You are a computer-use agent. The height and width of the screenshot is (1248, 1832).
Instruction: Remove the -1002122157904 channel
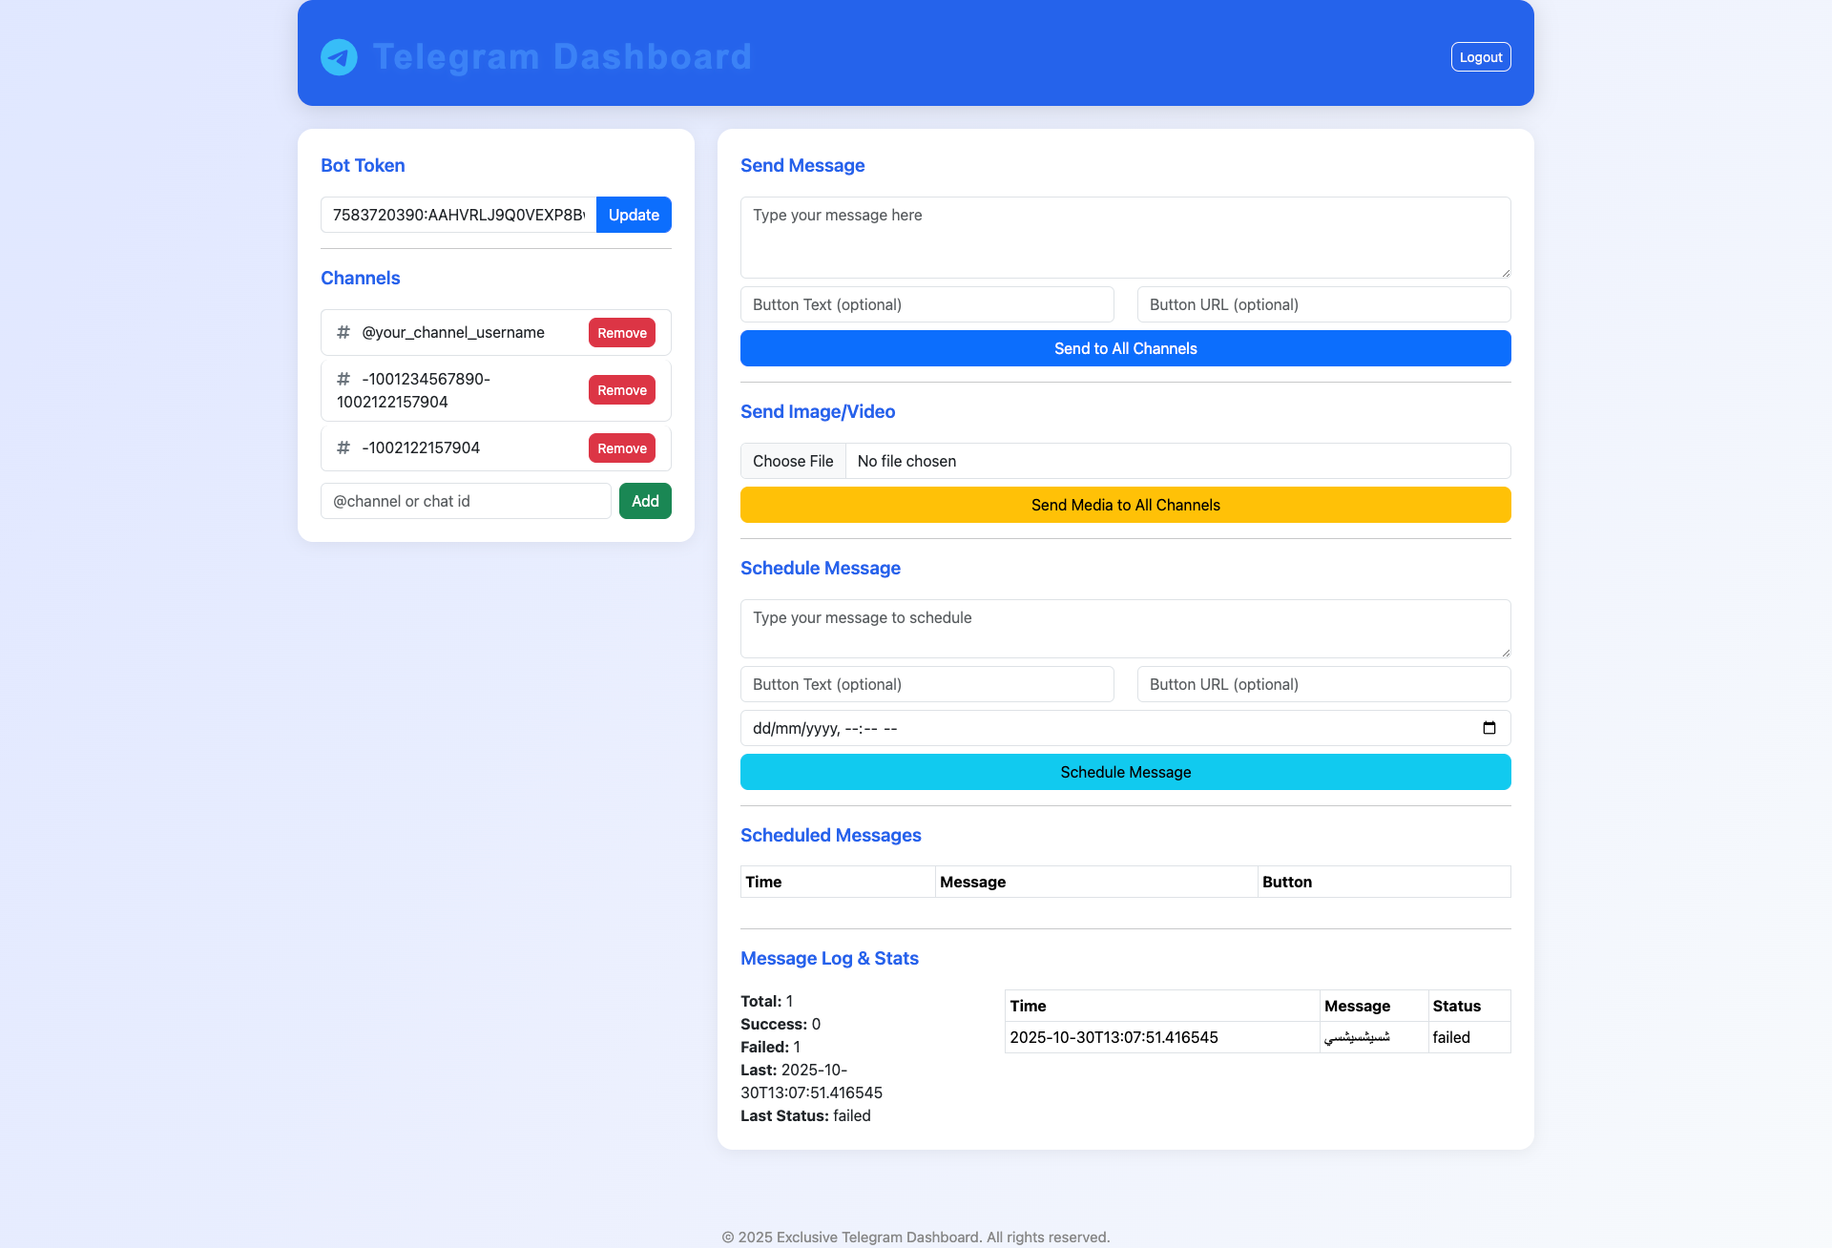click(x=621, y=448)
